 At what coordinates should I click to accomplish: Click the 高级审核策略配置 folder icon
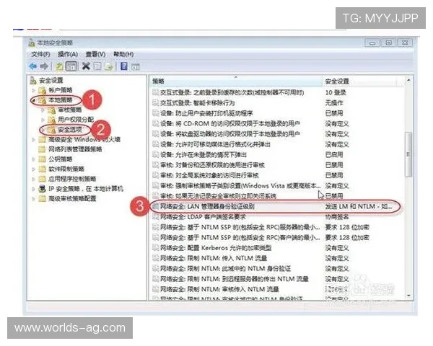[43, 199]
